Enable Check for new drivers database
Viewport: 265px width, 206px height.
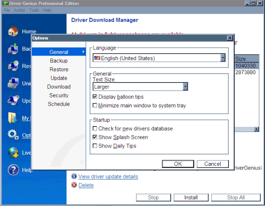pos(95,128)
